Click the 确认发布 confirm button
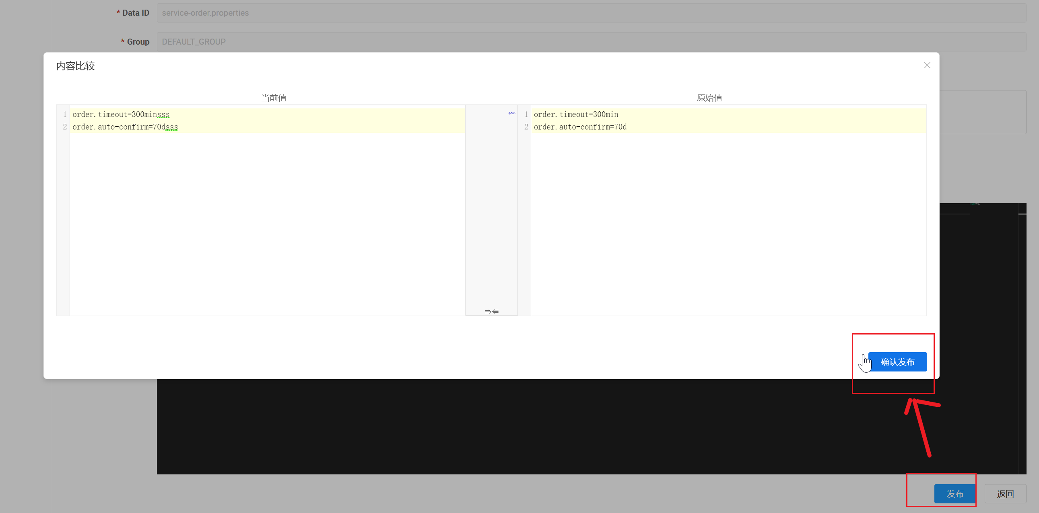This screenshot has height=513, width=1039. tap(897, 361)
